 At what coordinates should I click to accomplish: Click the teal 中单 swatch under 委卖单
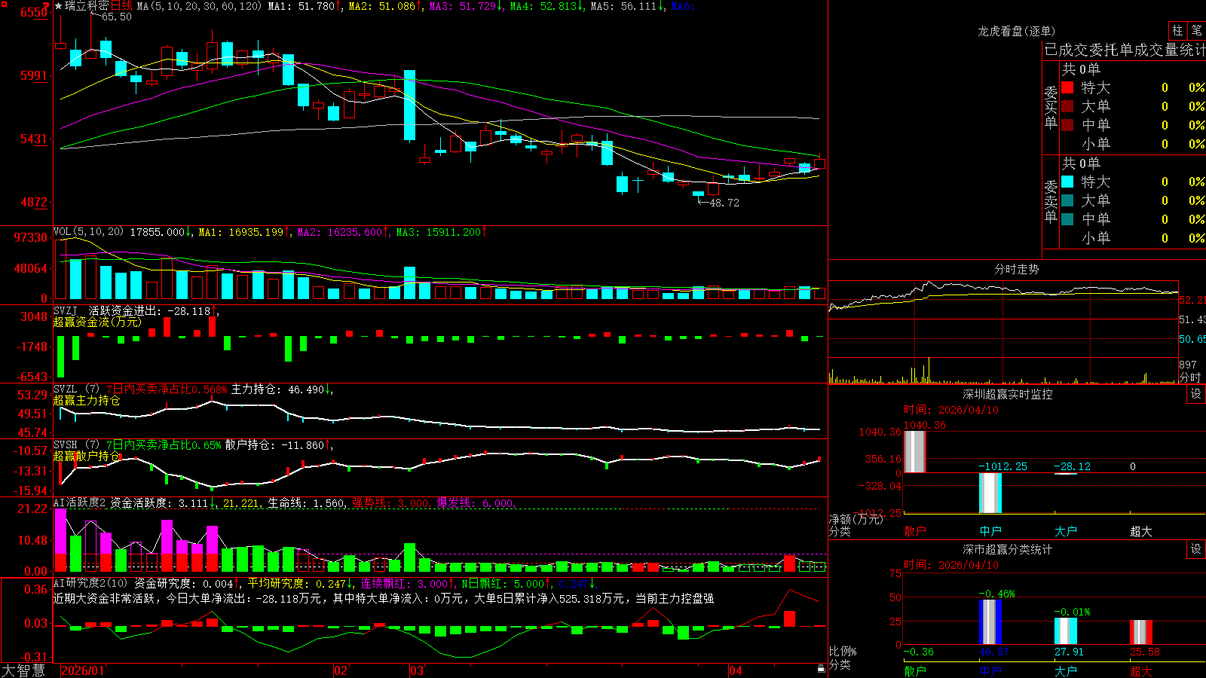tap(1067, 219)
